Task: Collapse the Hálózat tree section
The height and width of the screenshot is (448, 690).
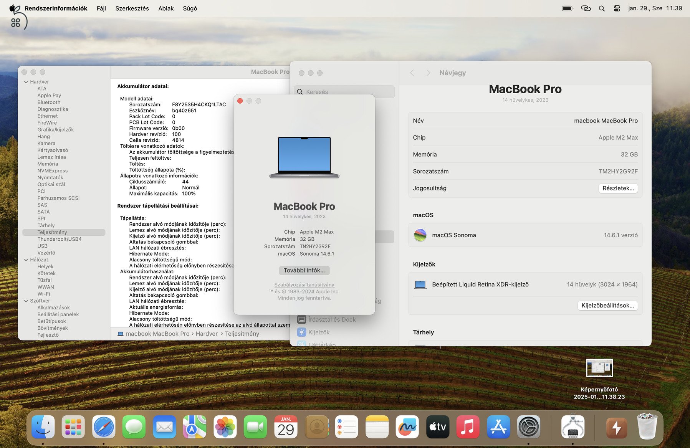Action: tap(26, 260)
